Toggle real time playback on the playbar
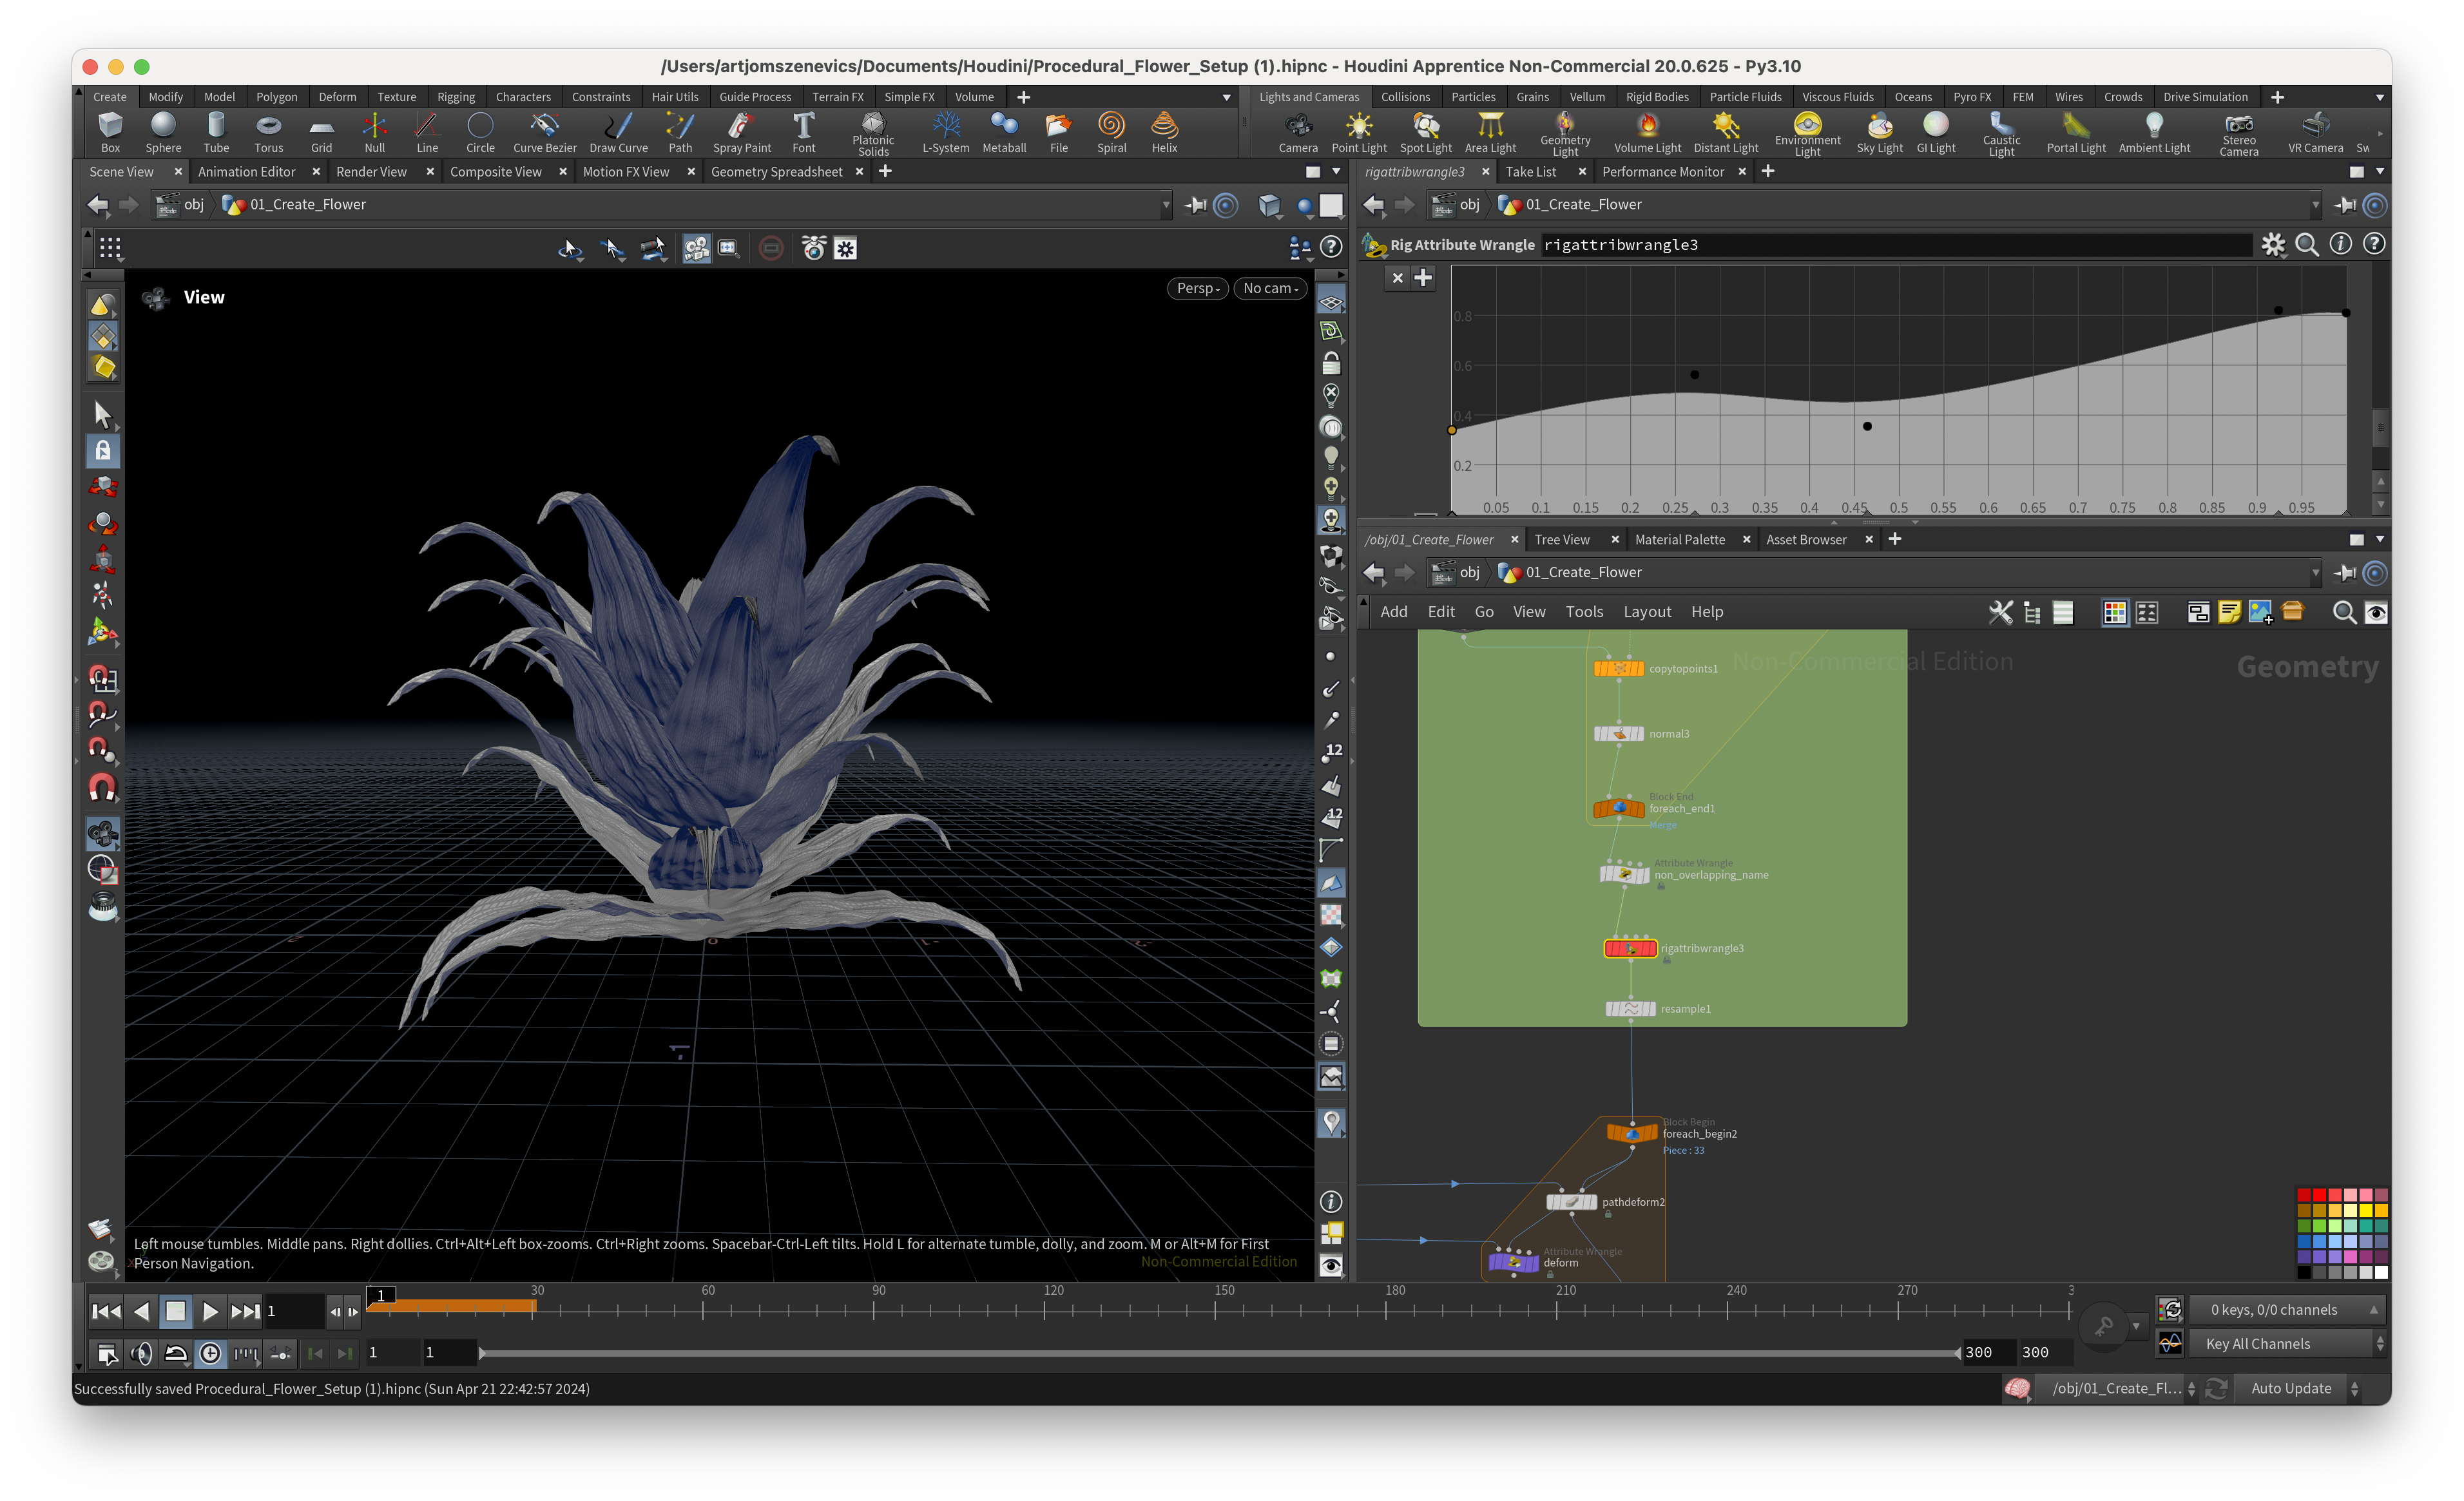 coord(210,1354)
